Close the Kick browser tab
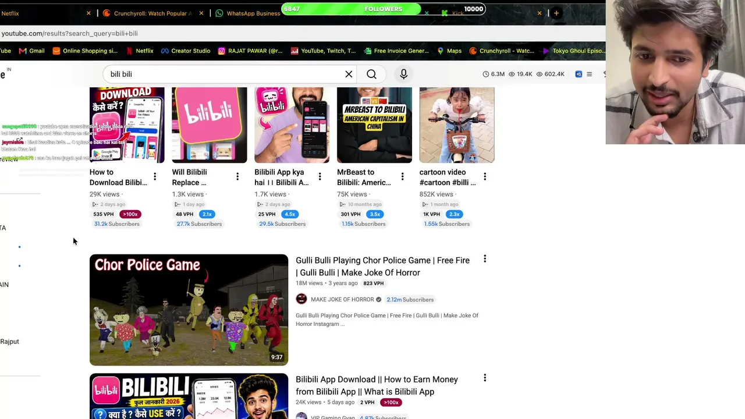 pos(539,13)
